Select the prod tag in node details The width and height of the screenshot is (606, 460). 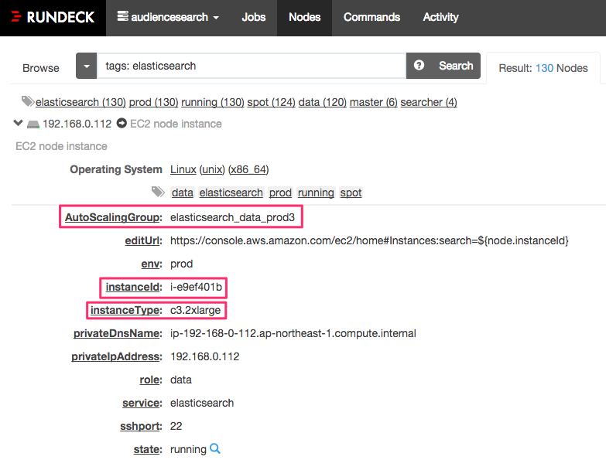280,193
